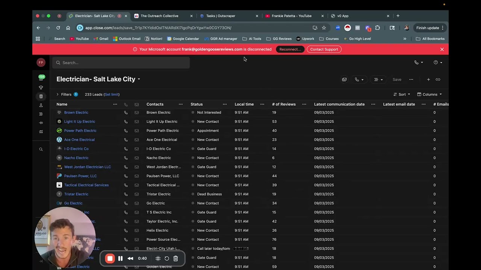Click the rewind button in recording toolbar
The width and height of the screenshot is (481, 270).
tap(130, 258)
